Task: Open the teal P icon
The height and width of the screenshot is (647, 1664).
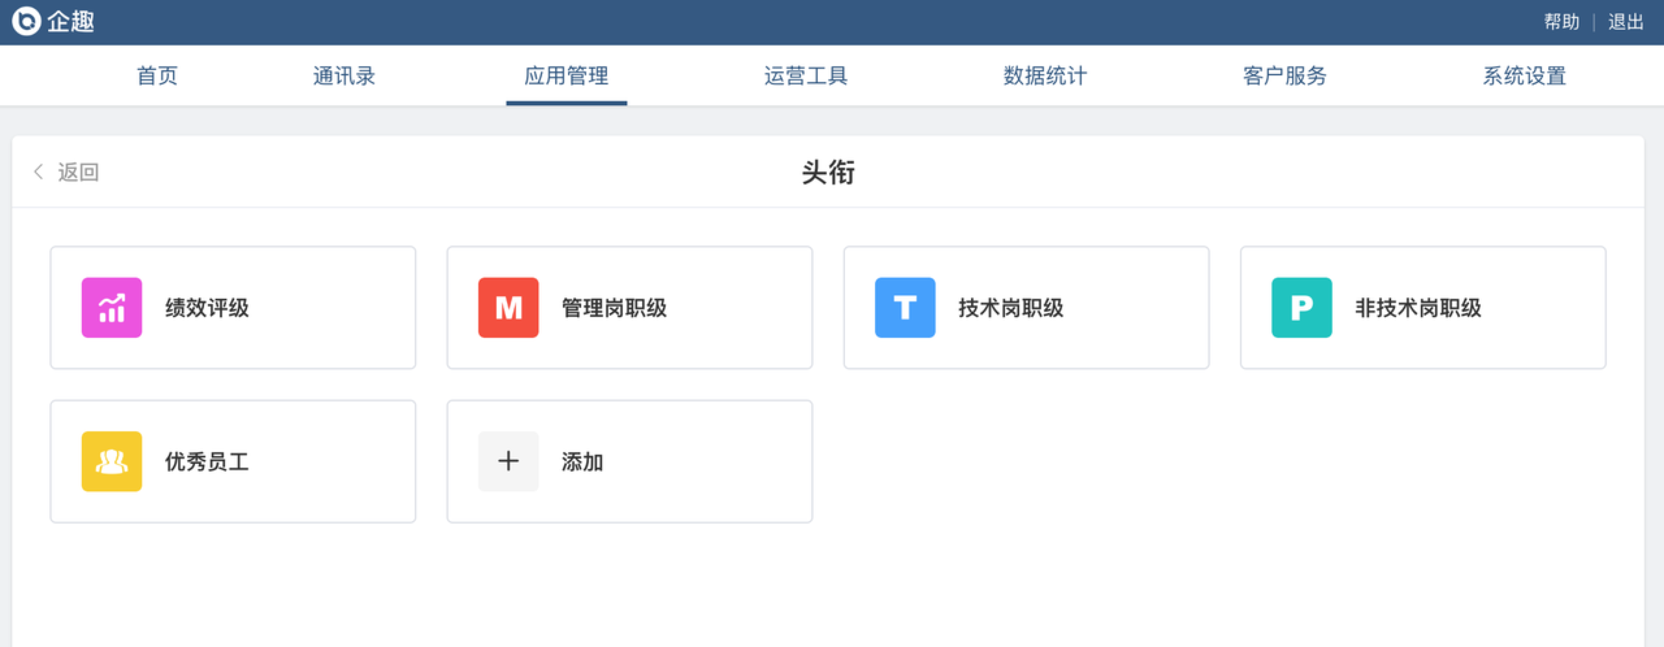Action: 1301,308
